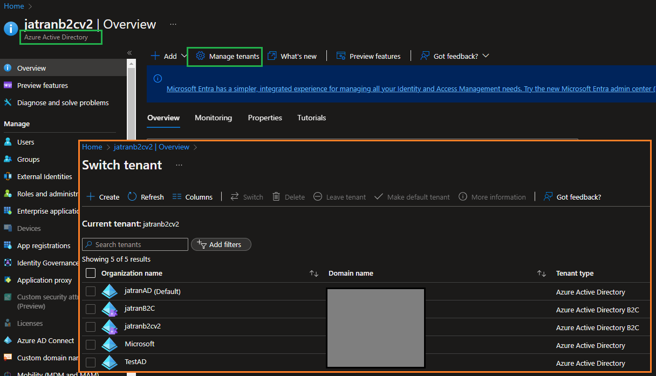Click Diagnose and solve problems wrench icon
This screenshot has width=656, height=376.
click(x=8, y=102)
